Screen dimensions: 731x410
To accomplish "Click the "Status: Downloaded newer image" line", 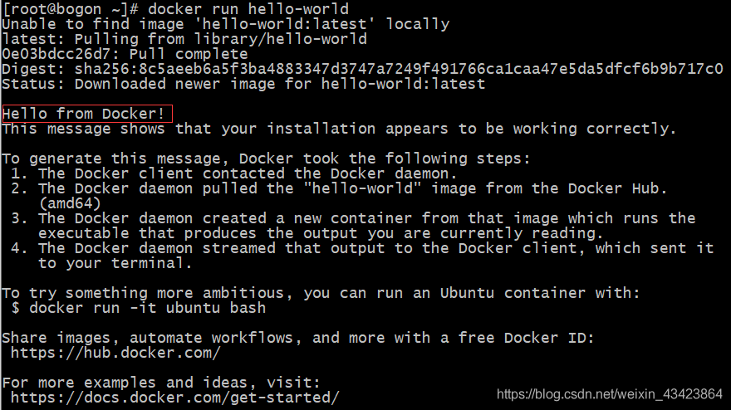I will (243, 84).
